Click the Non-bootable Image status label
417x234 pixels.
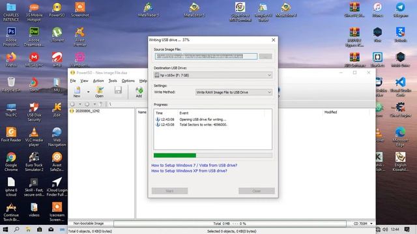89,224
